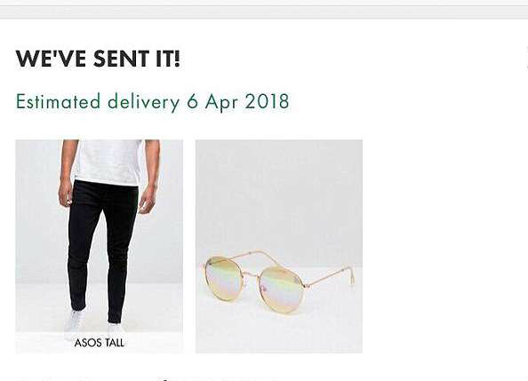
Task: Click the word delivery in green text
Action: (144, 102)
